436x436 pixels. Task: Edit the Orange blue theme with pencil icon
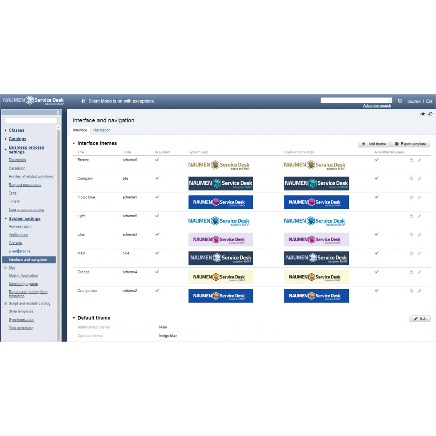point(419,291)
